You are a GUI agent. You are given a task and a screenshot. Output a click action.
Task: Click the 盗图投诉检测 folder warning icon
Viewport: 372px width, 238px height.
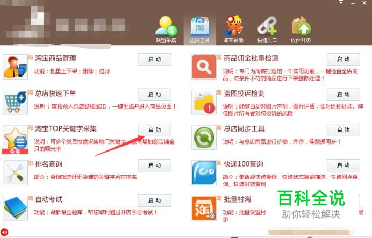coord(204,102)
